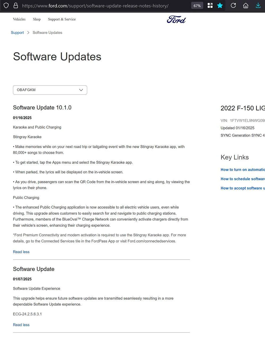This screenshot has width=265, height=345.
Task: Click the VIN number text
Action: pos(243,120)
